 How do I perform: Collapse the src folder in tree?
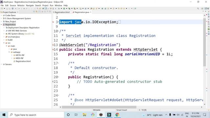point(4,43)
